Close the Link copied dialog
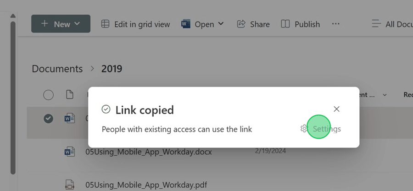Viewport: 413px width, 191px height. [336, 109]
